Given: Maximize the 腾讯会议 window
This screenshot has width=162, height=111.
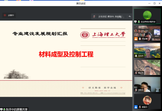Looking at the screenshot, I should [x=154, y=3].
